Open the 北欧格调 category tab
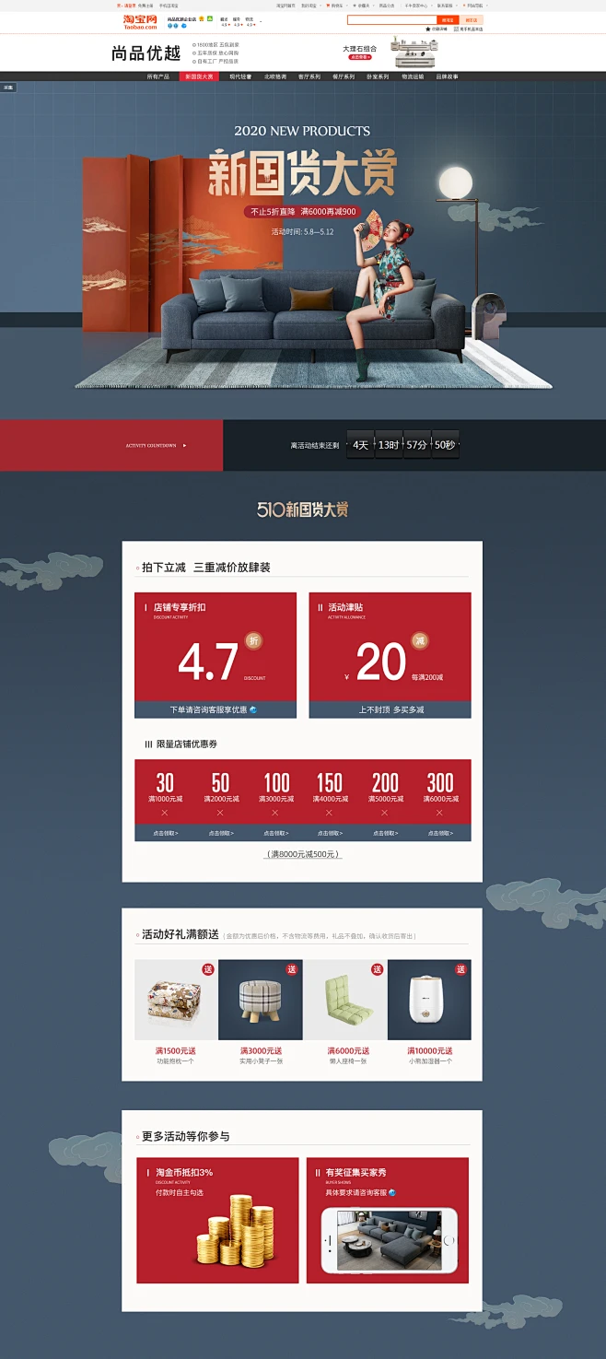The width and height of the screenshot is (606, 1359). (x=275, y=76)
